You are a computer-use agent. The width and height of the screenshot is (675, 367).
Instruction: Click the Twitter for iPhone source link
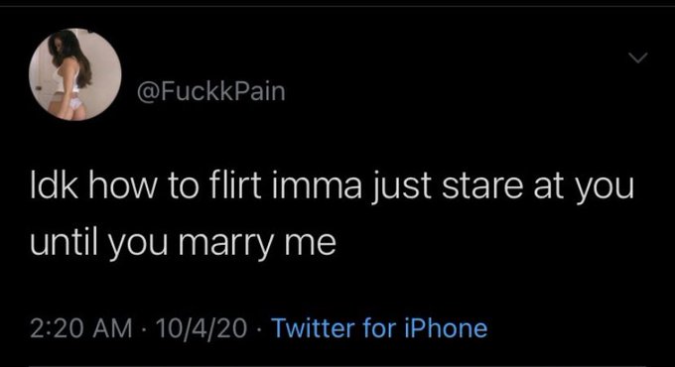click(x=379, y=328)
